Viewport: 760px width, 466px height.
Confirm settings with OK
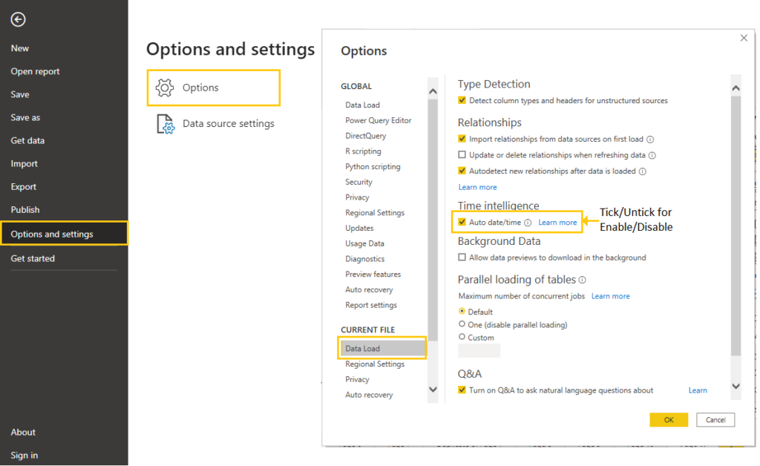click(668, 419)
